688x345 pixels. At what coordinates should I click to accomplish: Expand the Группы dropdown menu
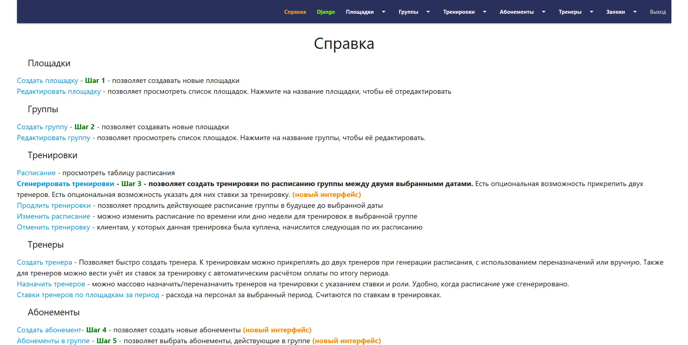pos(414,12)
